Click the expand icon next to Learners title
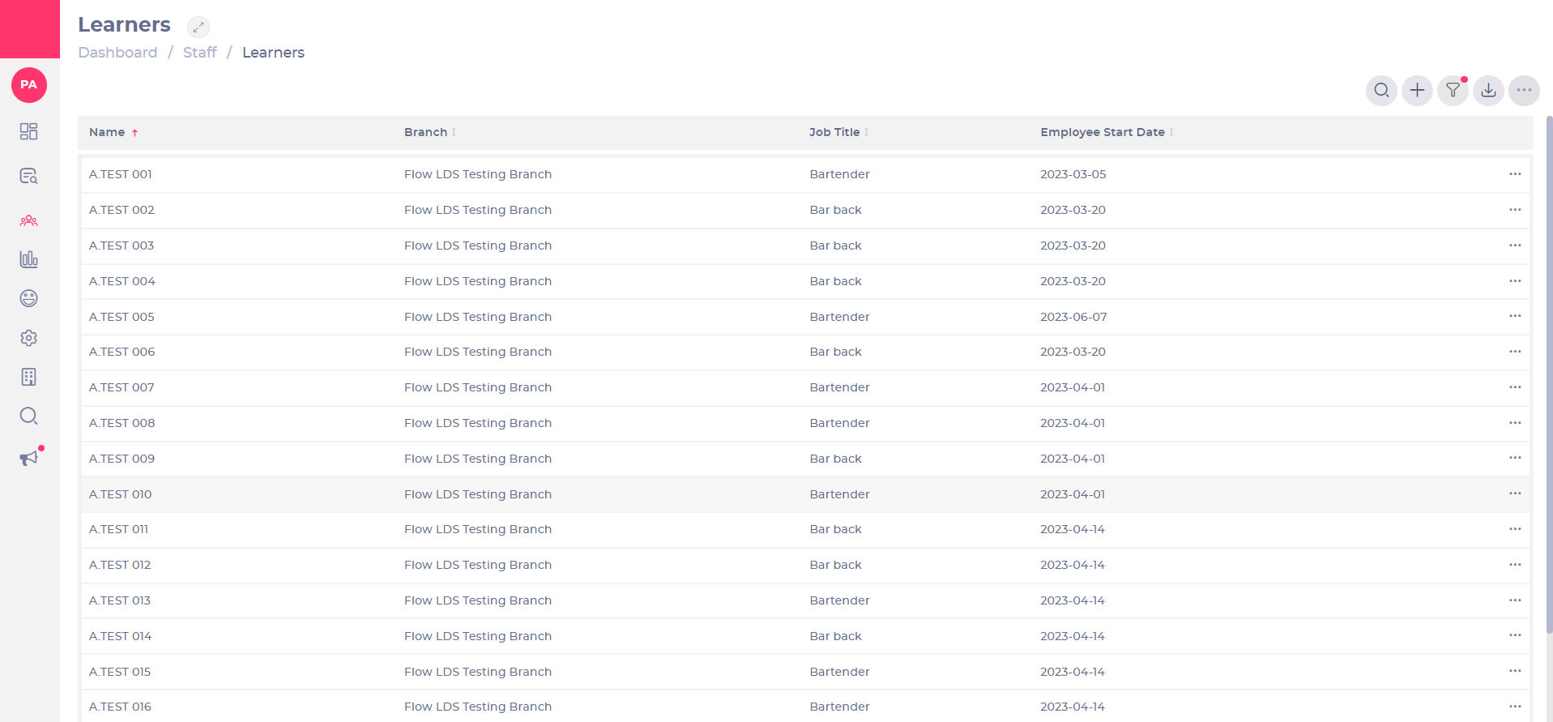The width and height of the screenshot is (1553, 722). tap(198, 27)
